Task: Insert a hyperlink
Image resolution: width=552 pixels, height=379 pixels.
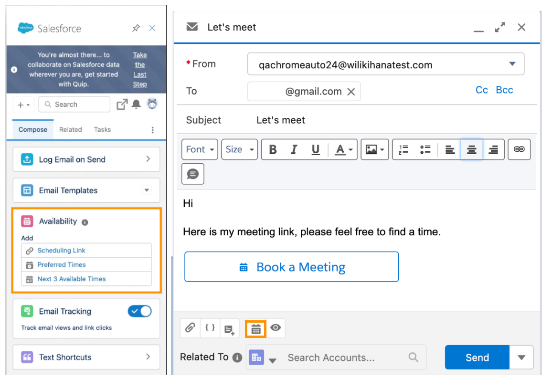Action: coord(519,149)
